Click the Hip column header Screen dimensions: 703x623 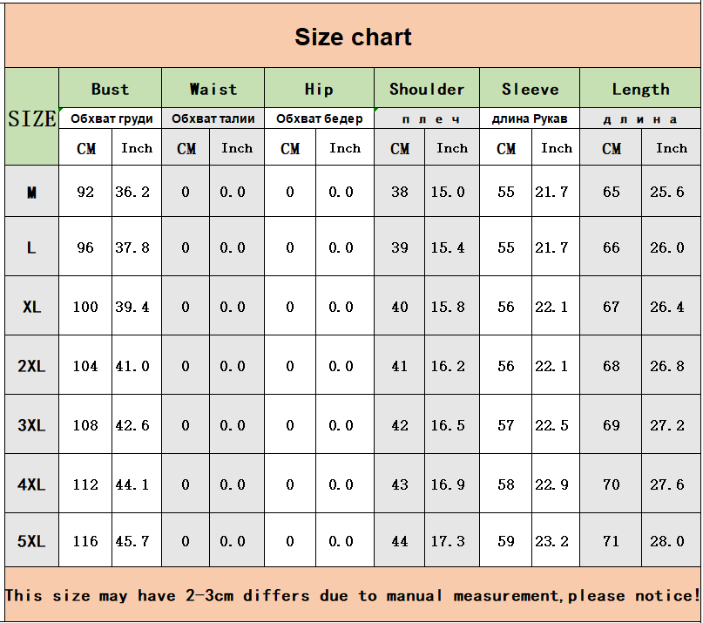pos(319,89)
